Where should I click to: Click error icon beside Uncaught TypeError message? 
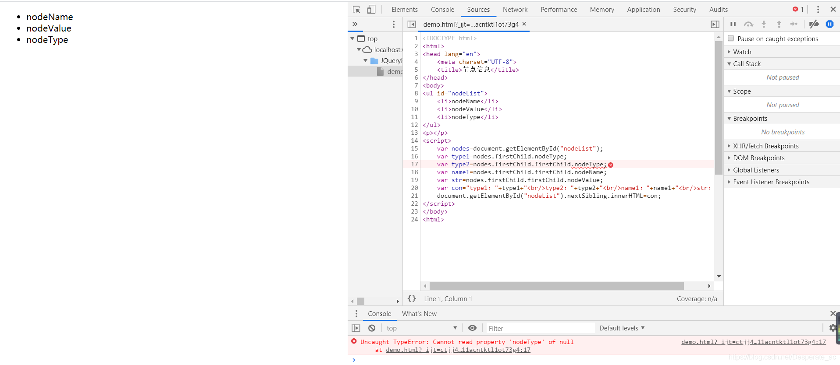(354, 341)
